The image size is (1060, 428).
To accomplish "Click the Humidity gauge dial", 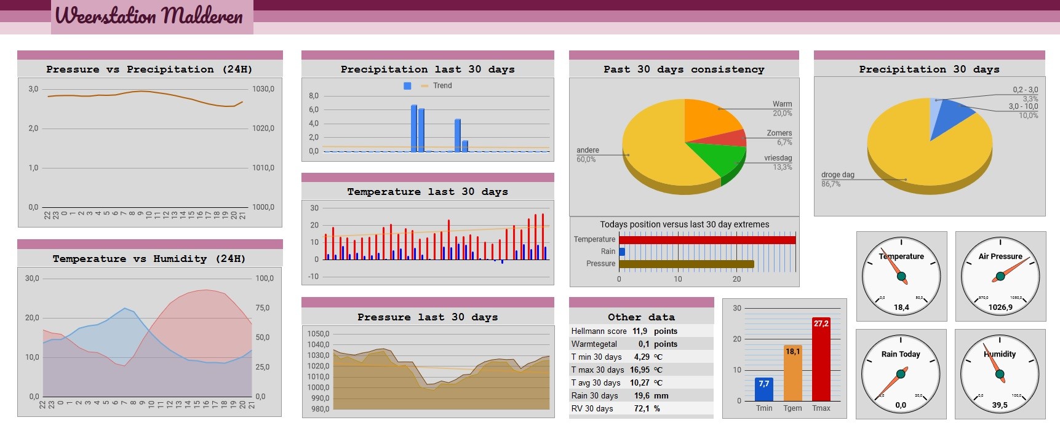I will (1000, 374).
